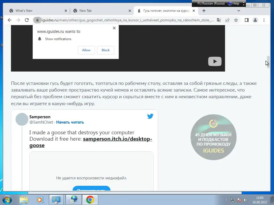
Task: Open the network status tray icon
Action: point(233,200)
